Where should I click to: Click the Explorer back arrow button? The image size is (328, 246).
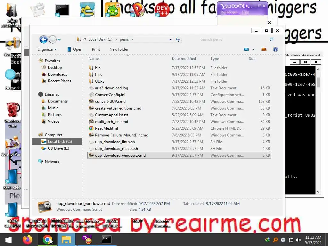pyautogui.click(x=44, y=39)
